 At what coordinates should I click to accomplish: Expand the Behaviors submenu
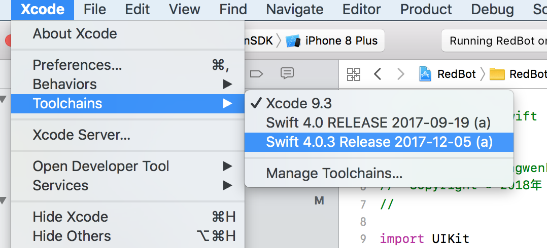128,84
